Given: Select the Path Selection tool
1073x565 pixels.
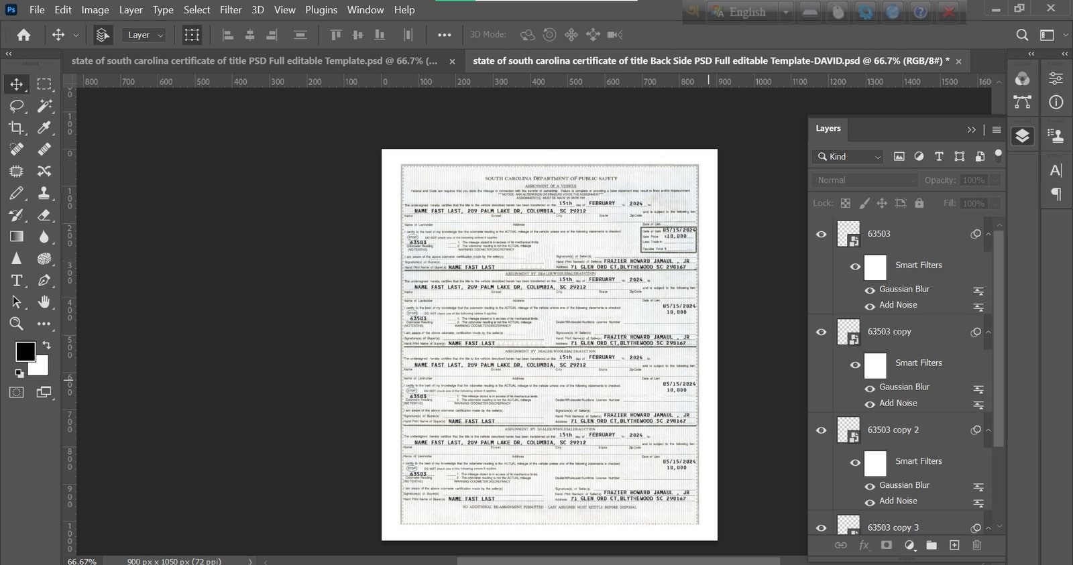Looking at the screenshot, I should pos(16,302).
